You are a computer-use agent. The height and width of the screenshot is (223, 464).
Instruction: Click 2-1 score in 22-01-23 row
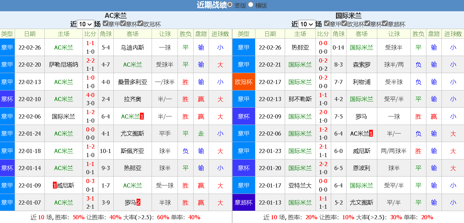[x=323, y=147]
